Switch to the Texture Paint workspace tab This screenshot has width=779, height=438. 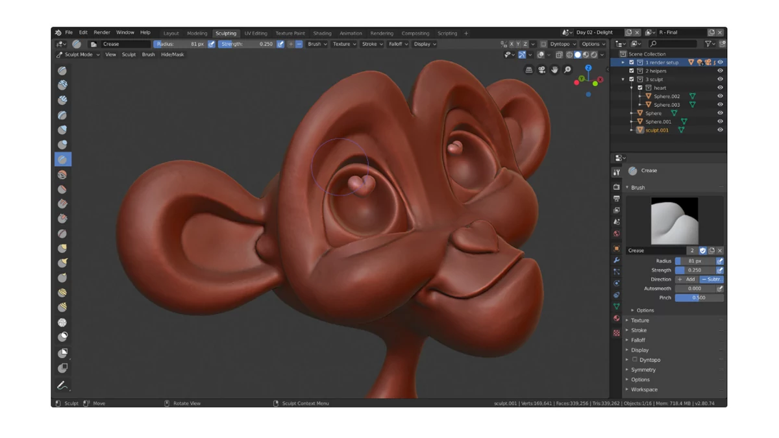290,33
